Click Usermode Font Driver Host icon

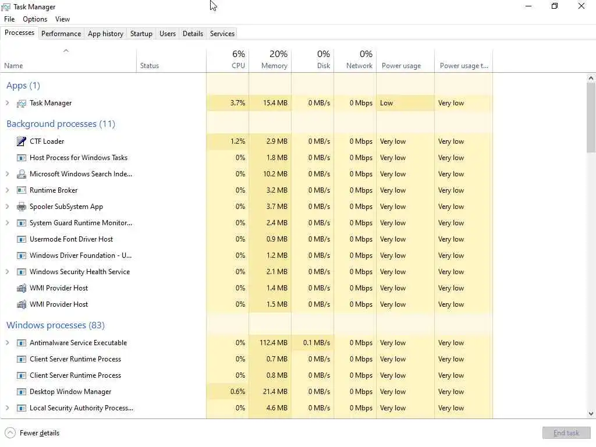[x=22, y=239]
